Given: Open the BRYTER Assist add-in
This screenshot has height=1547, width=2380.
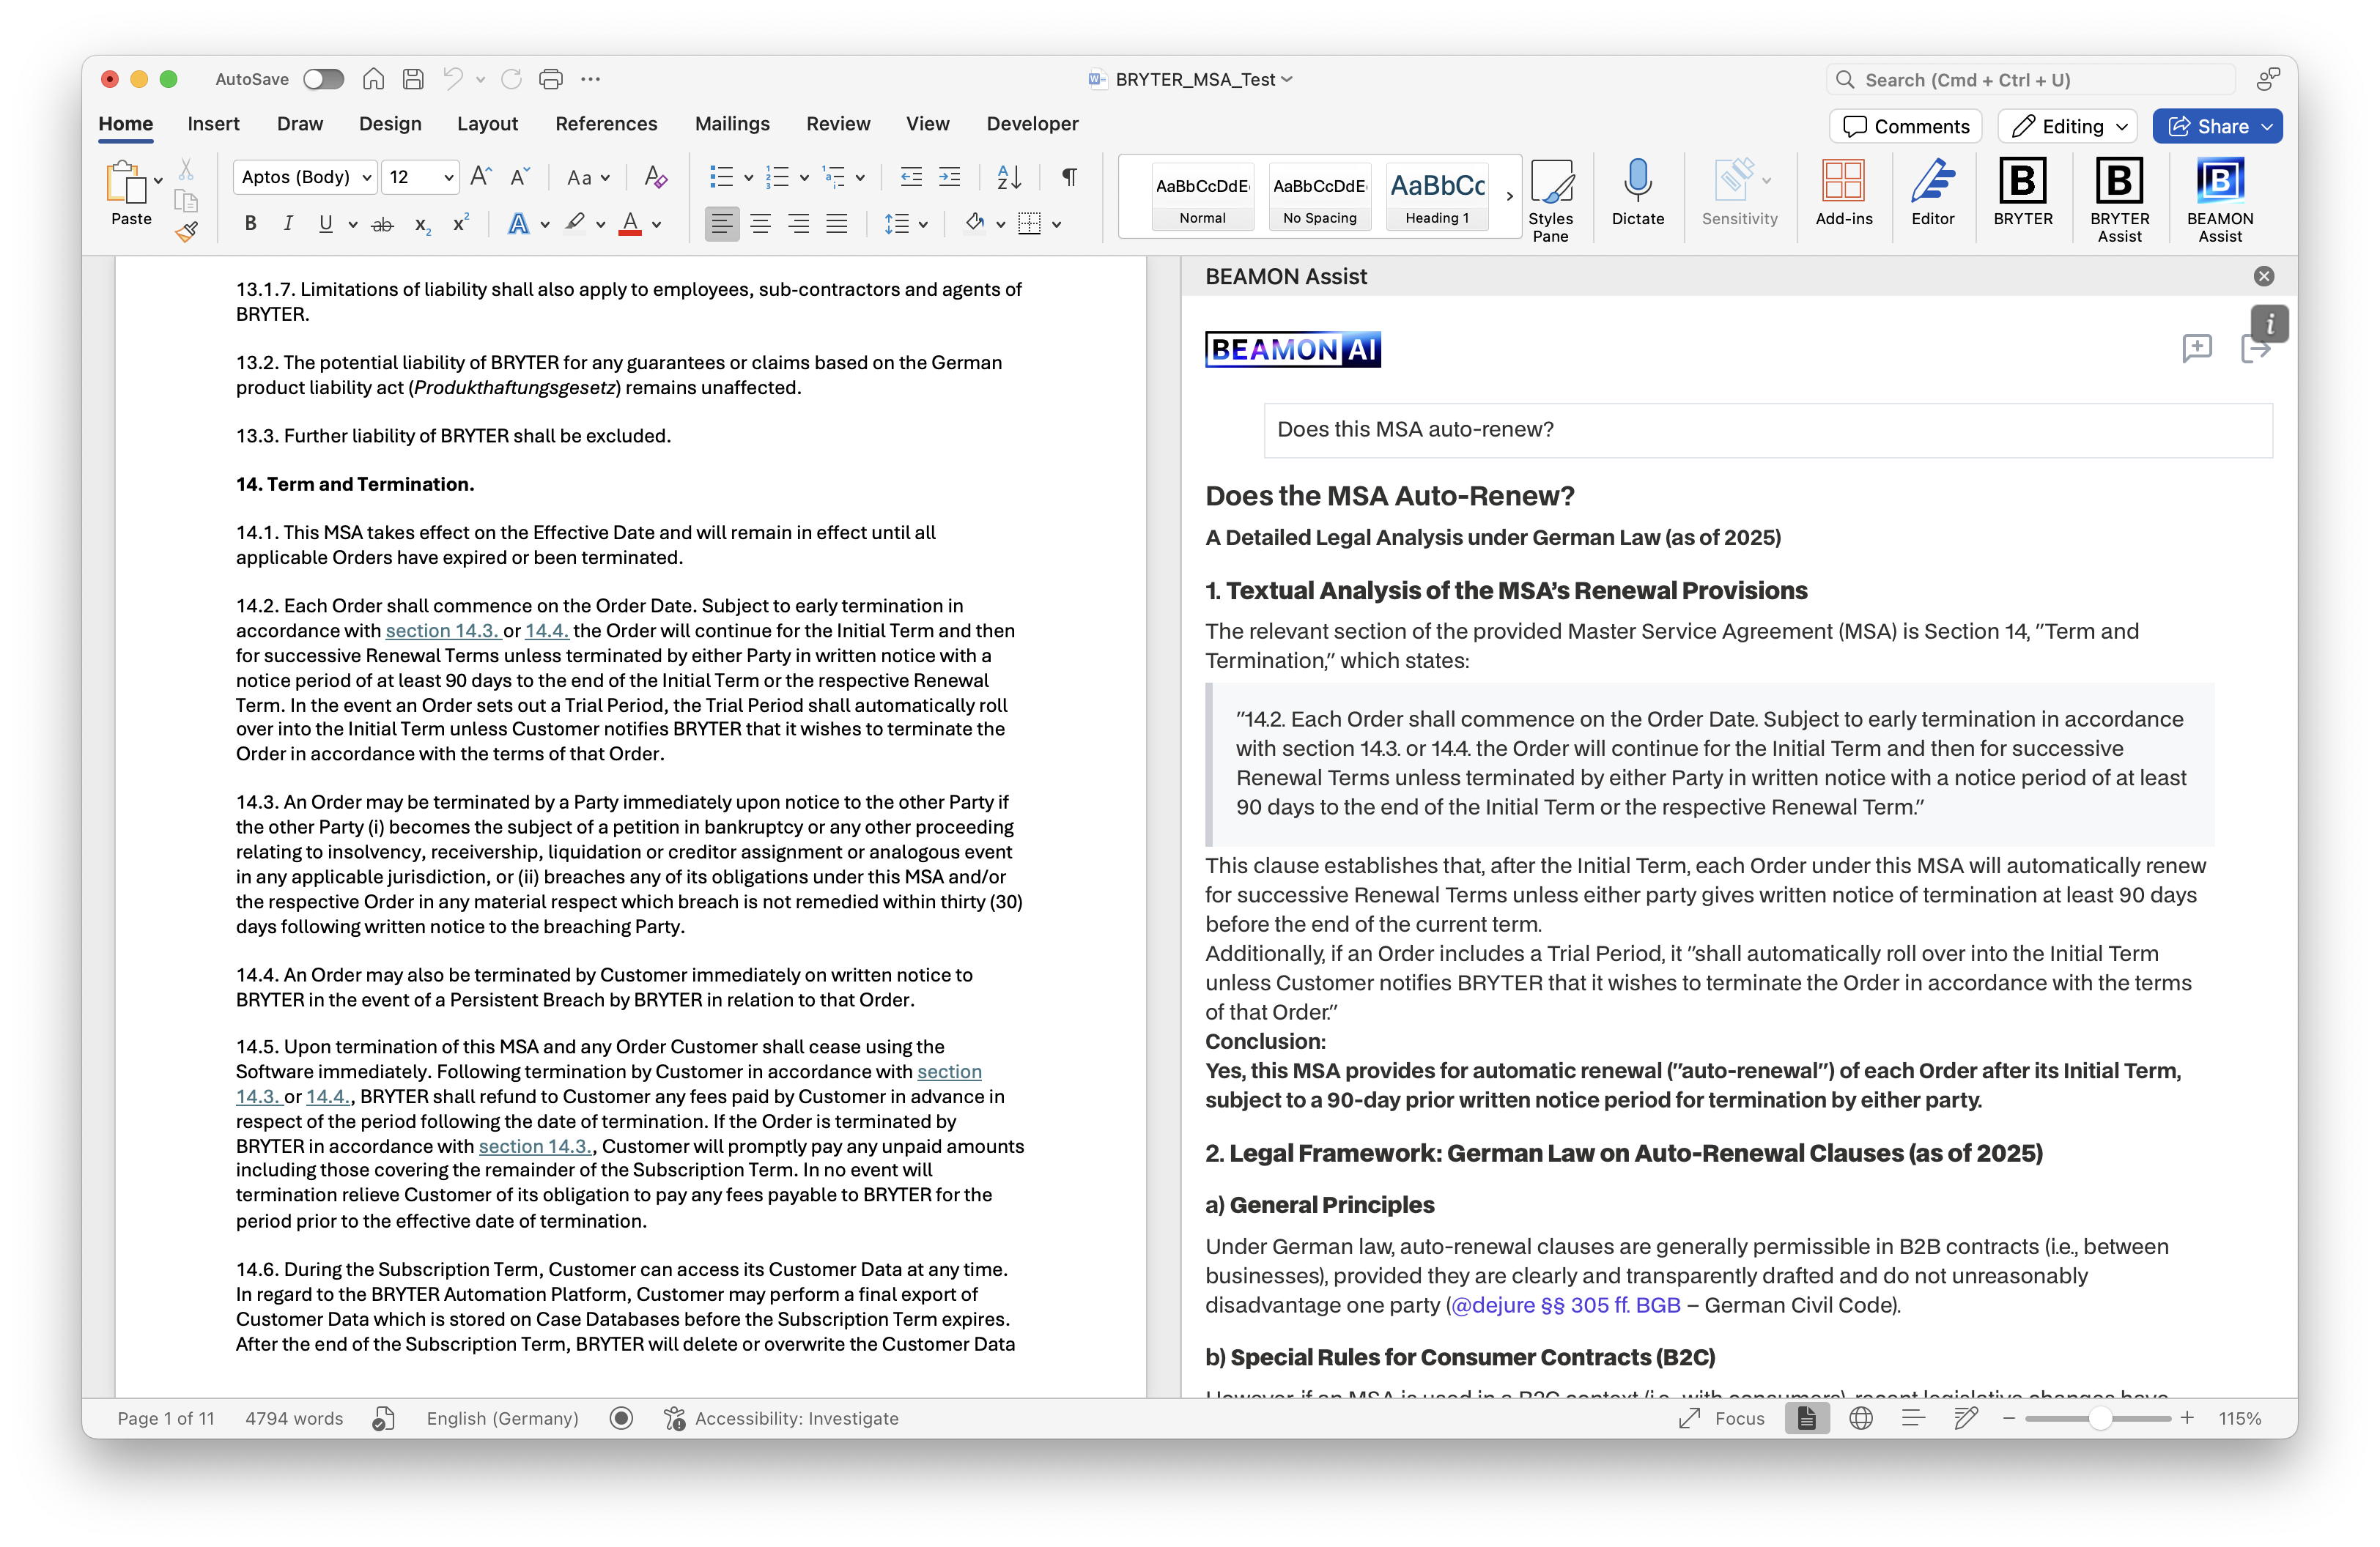Looking at the screenshot, I should tap(2119, 196).
